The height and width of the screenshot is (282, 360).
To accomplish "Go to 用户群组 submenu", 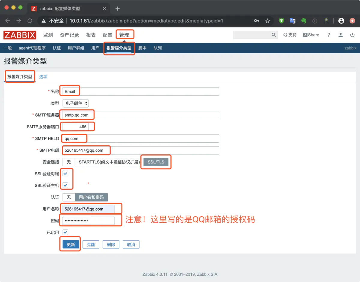I will coord(76,48).
